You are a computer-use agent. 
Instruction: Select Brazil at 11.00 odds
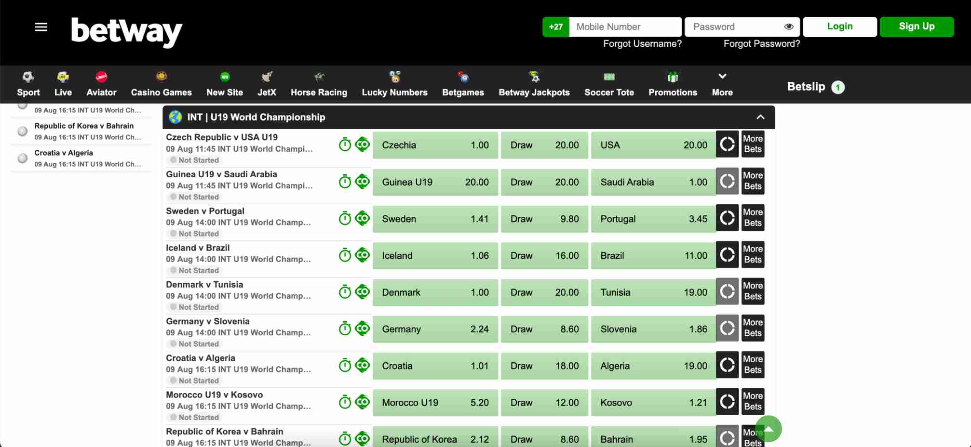click(653, 256)
